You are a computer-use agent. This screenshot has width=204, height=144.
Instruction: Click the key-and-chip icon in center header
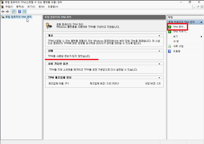click(x=49, y=26)
